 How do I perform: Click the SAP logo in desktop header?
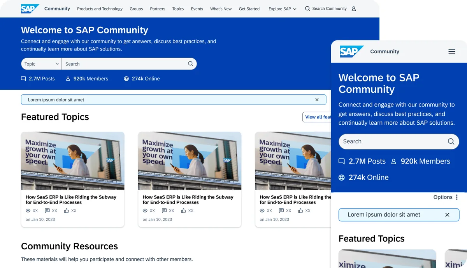pyautogui.click(x=30, y=9)
